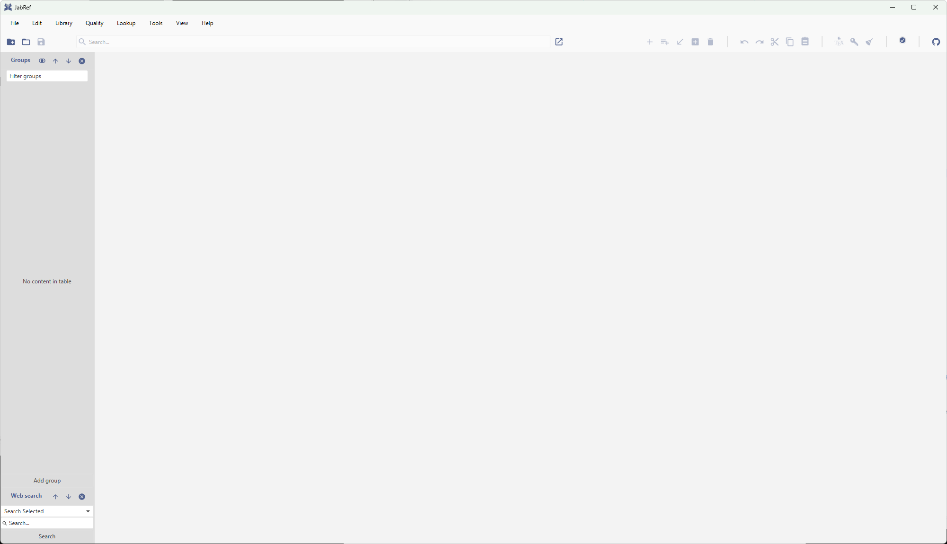Toggle group intersection/union view icon

(42, 61)
